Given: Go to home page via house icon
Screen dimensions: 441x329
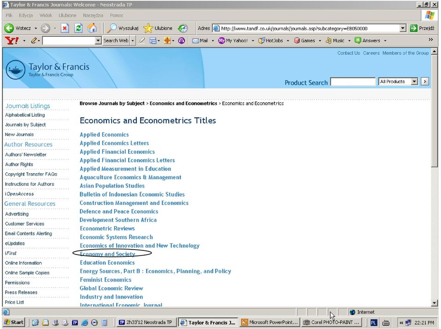Looking at the screenshot, I should click(92, 28).
